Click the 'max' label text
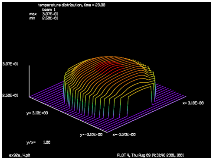This screenshot has width=213, height=160. tap(33, 14)
